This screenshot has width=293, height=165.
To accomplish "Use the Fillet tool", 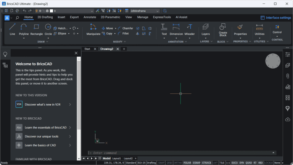I will point(123,34).
